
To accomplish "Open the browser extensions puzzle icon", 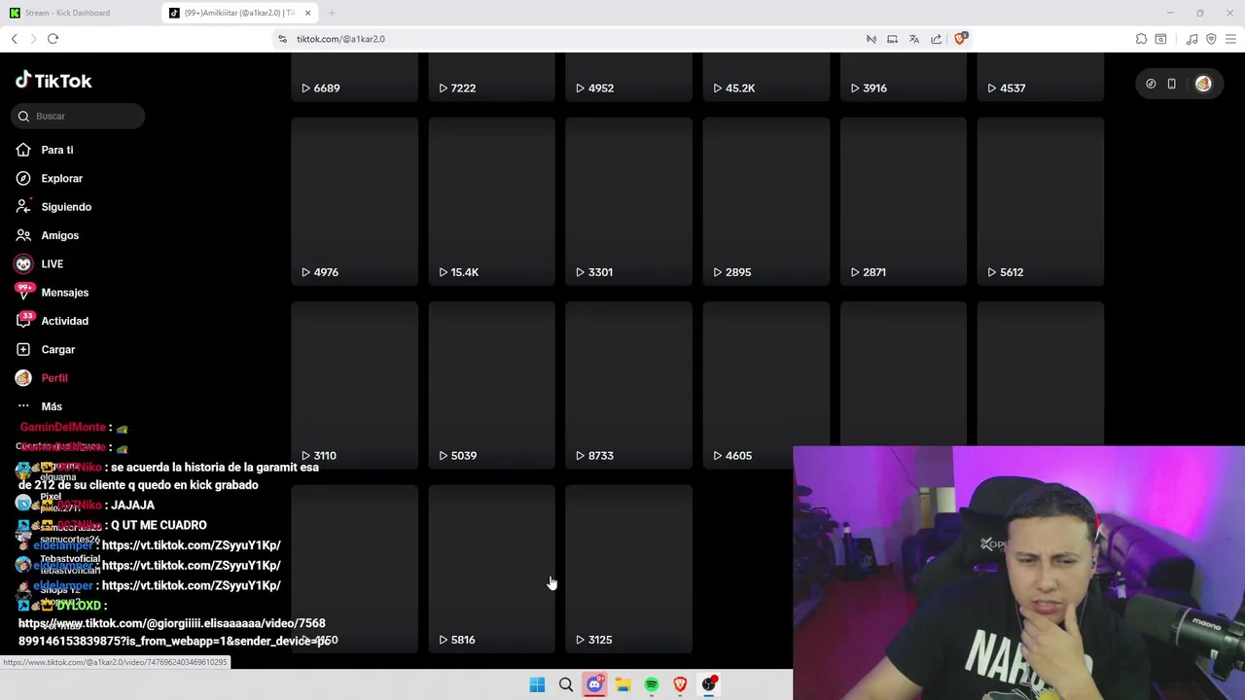I will coord(1141,39).
